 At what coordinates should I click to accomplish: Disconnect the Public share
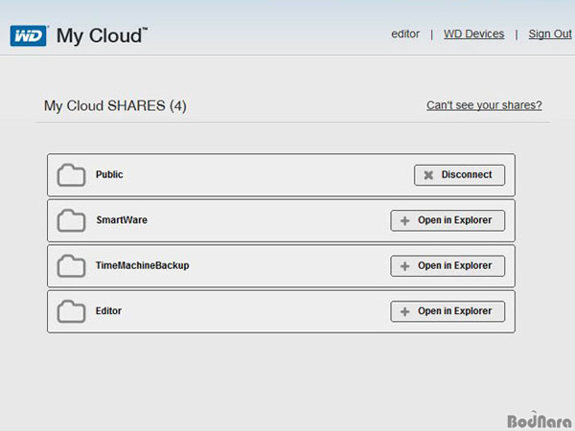pyautogui.click(x=459, y=175)
